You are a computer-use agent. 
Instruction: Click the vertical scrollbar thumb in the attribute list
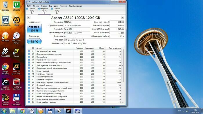tap(123, 66)
